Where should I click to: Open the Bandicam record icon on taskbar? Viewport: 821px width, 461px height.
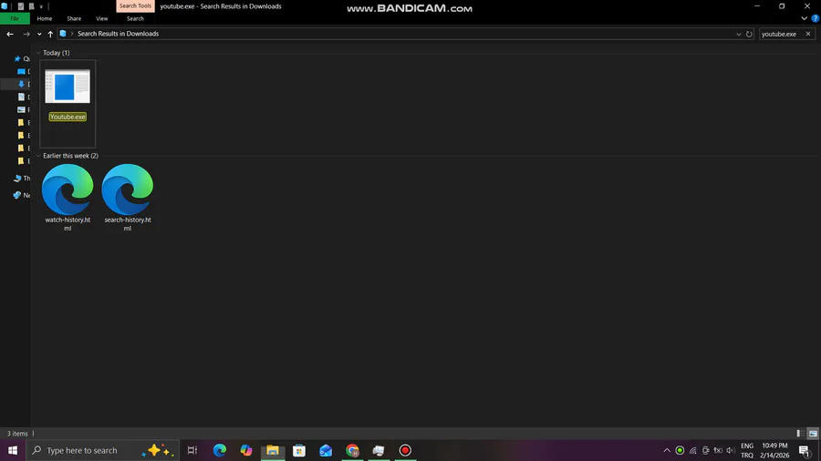click(x=405, y=450)
